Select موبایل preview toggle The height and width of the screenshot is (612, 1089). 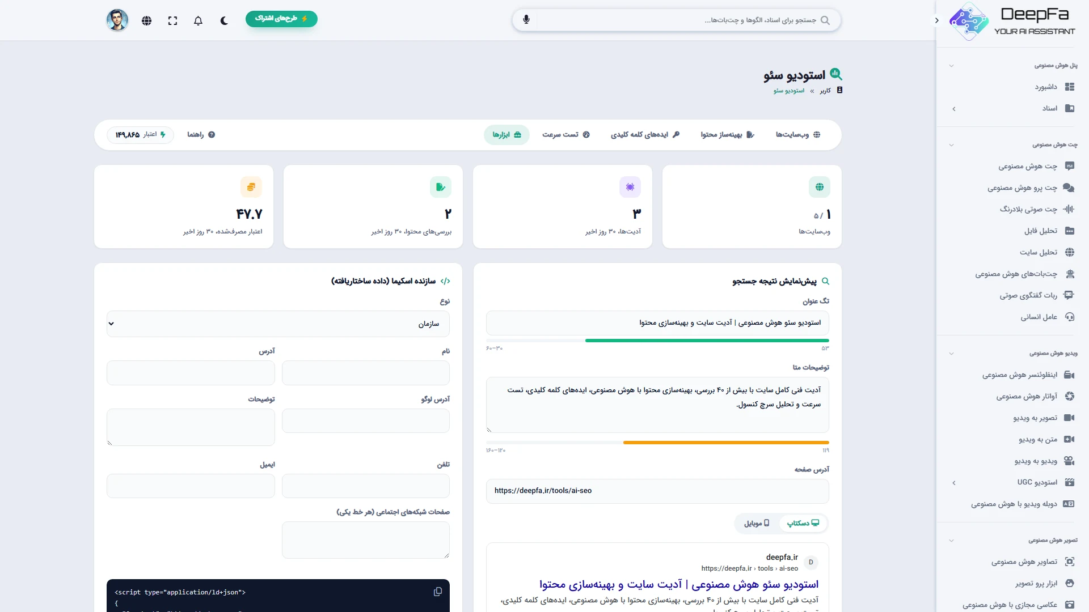tap(757, 524)
